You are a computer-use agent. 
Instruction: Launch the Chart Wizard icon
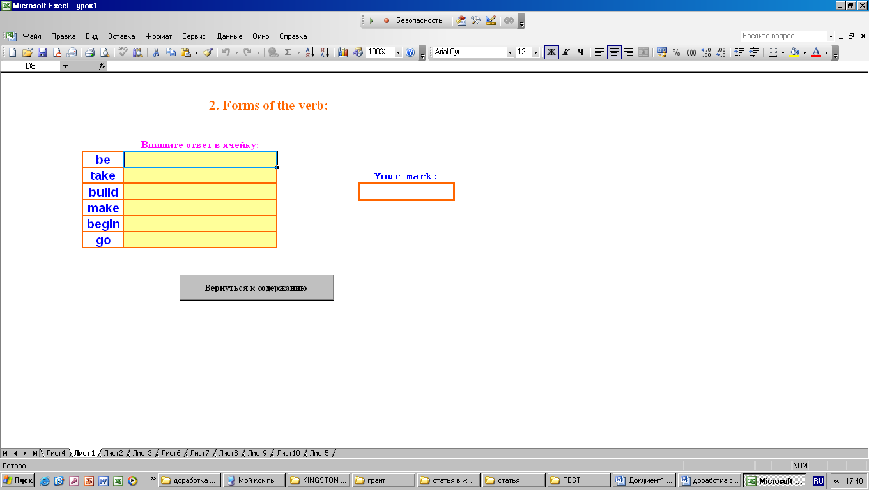coord(343,52)
